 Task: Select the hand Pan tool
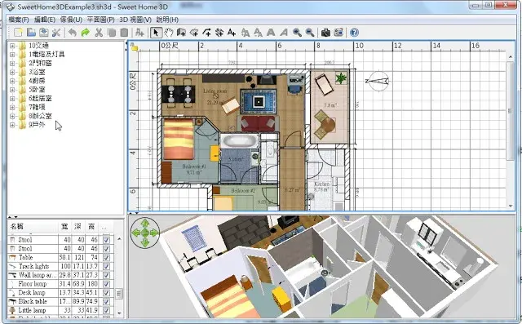click(x=169, y=33)
